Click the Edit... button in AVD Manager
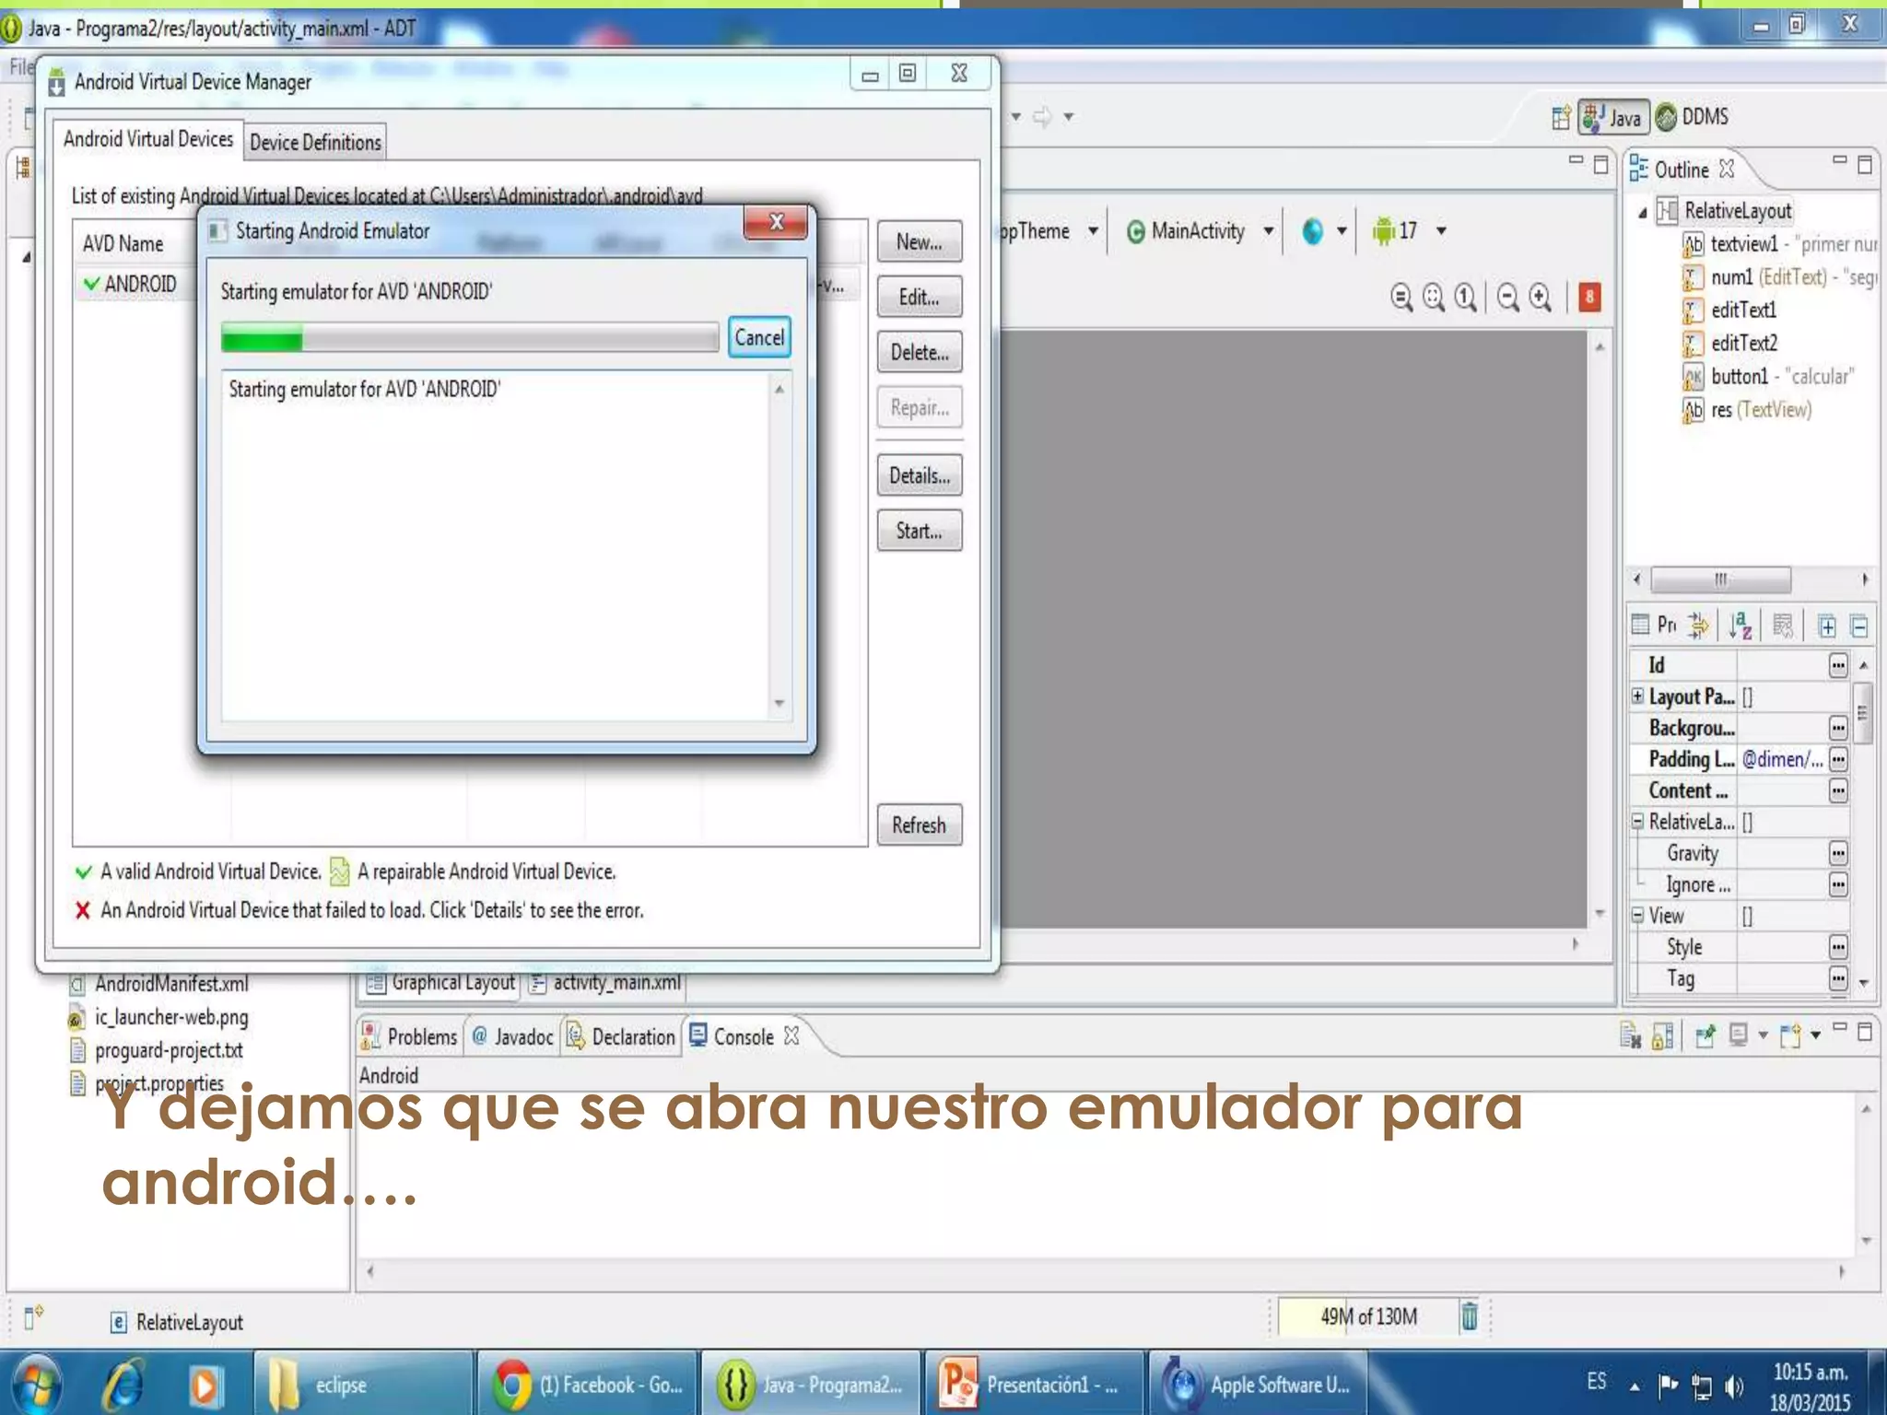Screen dimensions: 1887x1415 (x=920, y=297)
